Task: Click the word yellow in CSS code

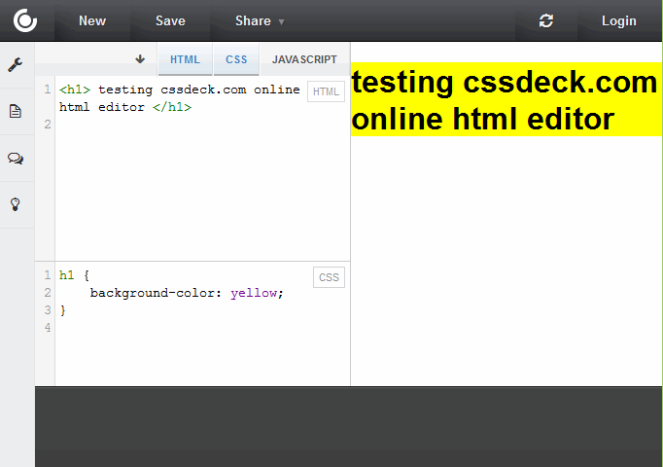Action: 254,293
